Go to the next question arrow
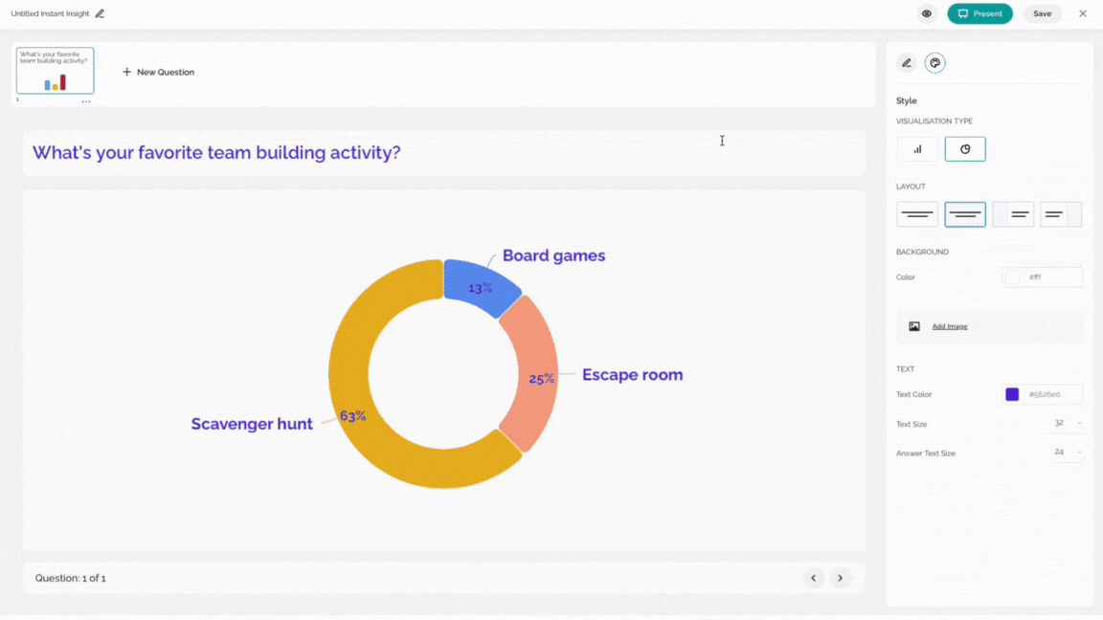This screenshot has height=620, width=1103. click(840, 578)
